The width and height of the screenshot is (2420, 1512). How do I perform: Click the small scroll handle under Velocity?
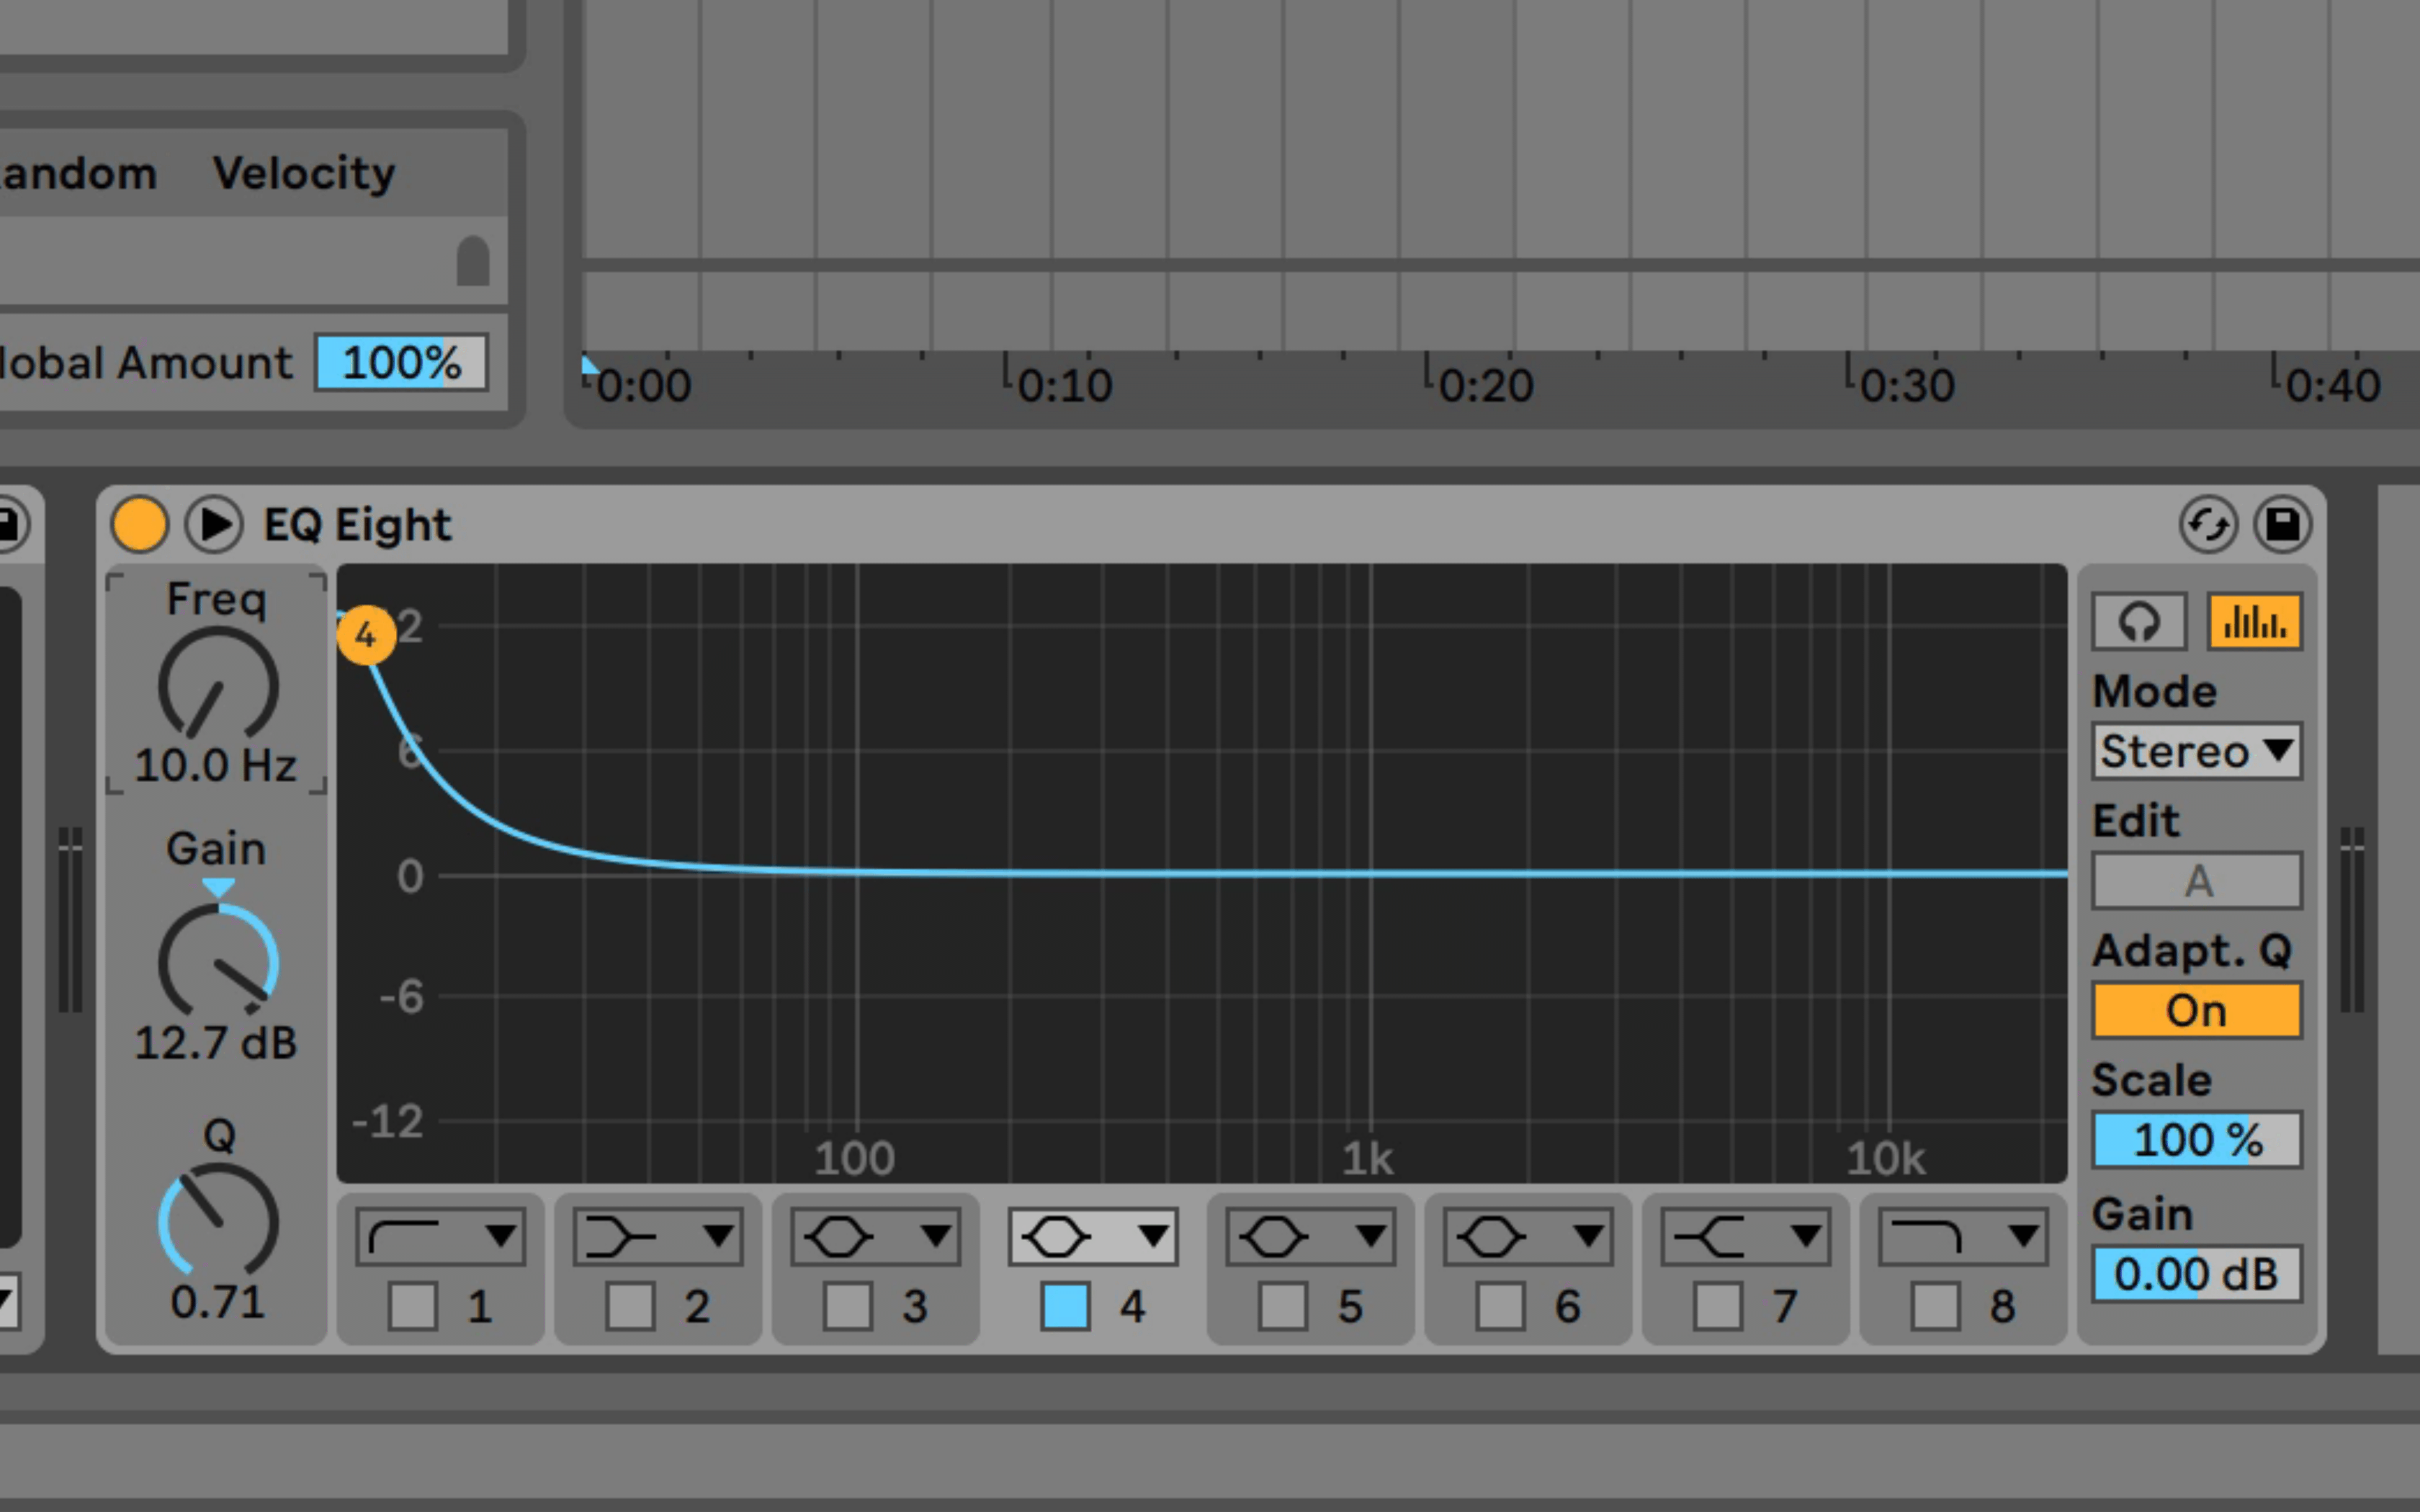(x=473, y=261)
